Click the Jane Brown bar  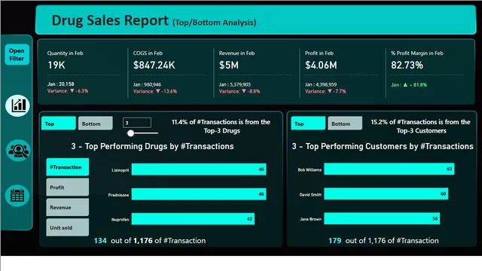(x=382, y=218)
